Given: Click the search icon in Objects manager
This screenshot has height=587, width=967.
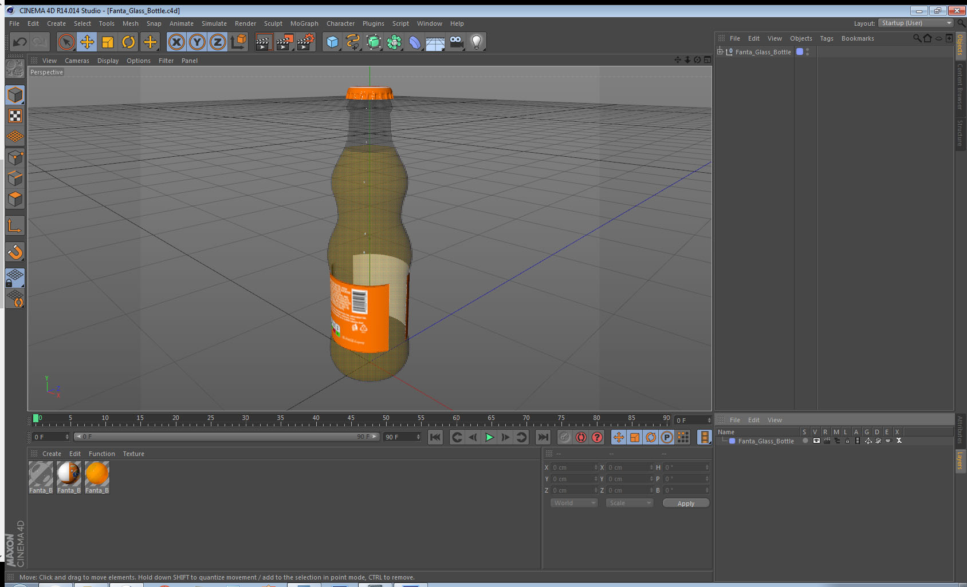Looking at the screenshot, I should [x=917, y=38].
